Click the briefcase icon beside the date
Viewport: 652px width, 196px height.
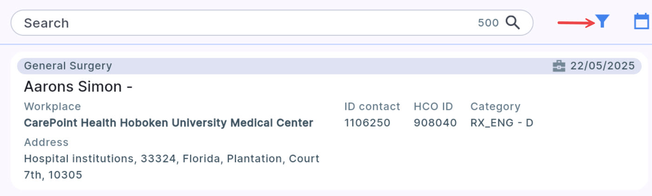[x=558, y=66]
